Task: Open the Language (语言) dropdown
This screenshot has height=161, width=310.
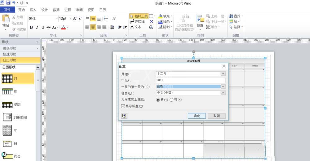Action: (223, 93)
